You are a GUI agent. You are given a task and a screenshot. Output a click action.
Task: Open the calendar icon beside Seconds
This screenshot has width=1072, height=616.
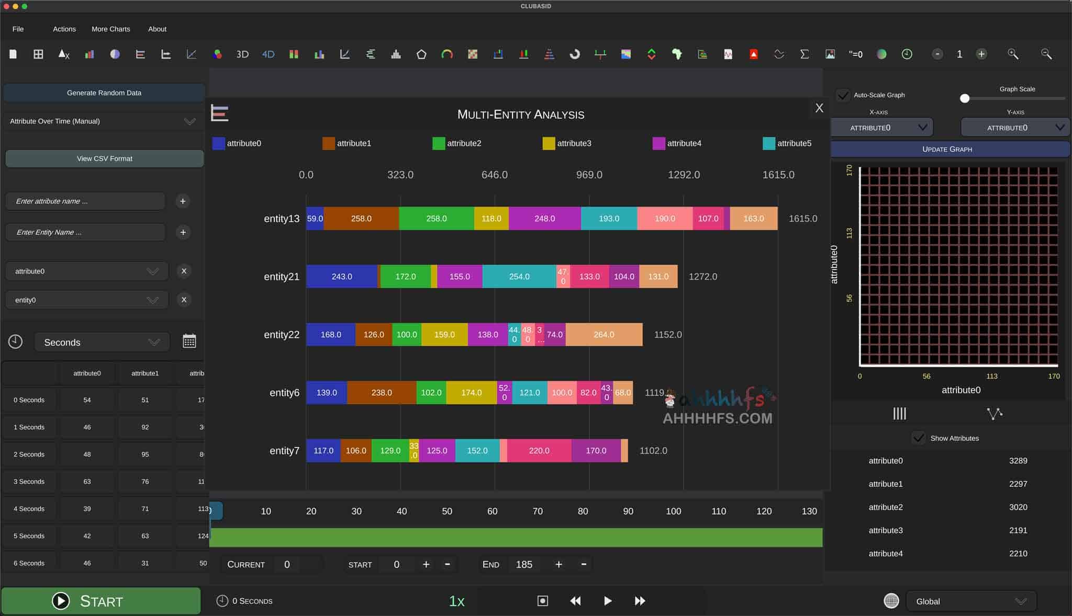click(189, 341)
